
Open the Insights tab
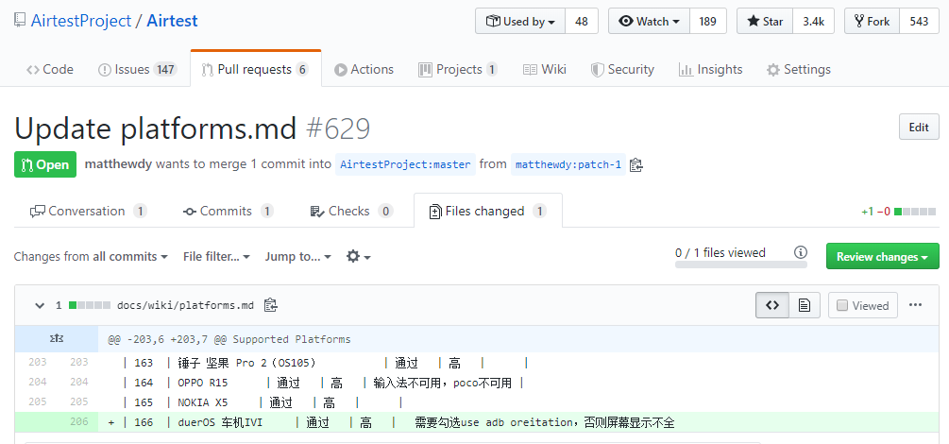point(710,70)
